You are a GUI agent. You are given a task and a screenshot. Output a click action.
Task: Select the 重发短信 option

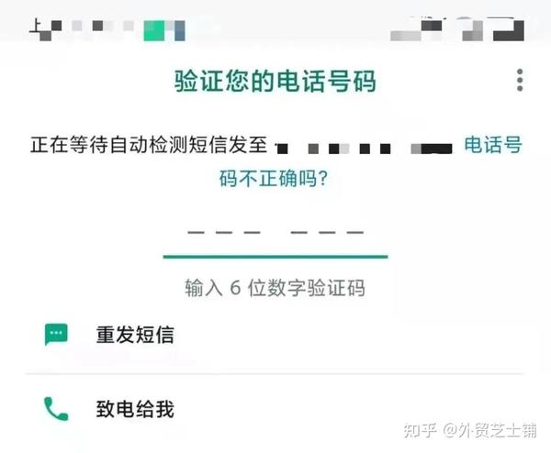(x=135, y=335)
